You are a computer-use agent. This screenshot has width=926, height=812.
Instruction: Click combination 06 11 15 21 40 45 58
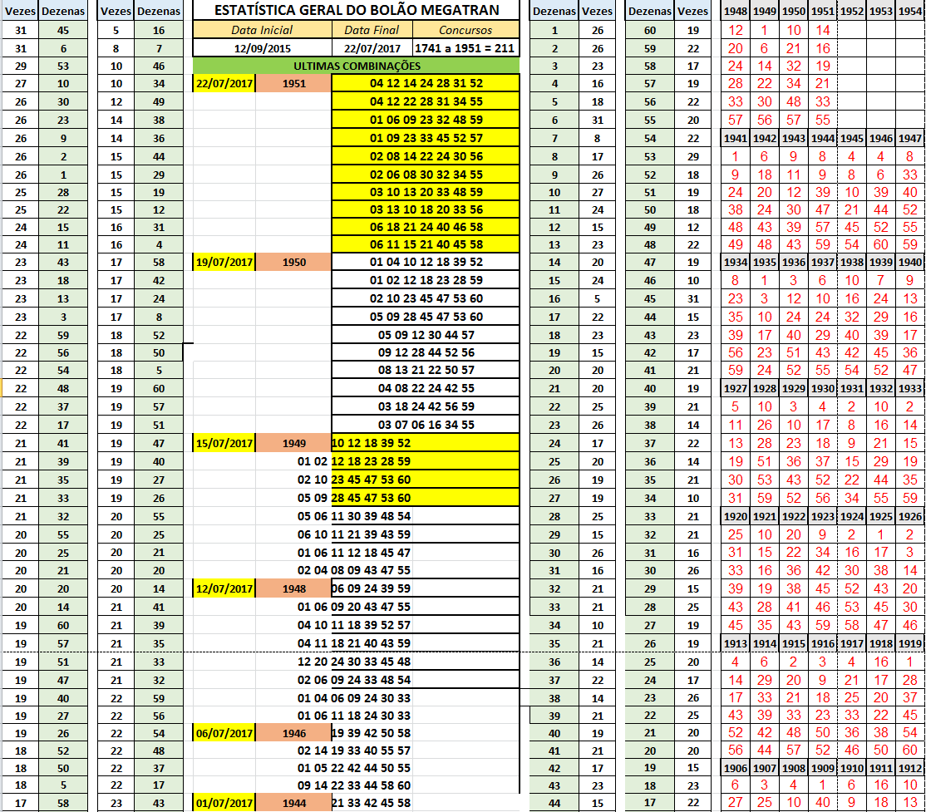[x=426, y=244]
